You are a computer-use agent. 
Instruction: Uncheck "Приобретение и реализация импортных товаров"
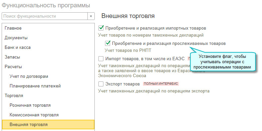(101, 28)
